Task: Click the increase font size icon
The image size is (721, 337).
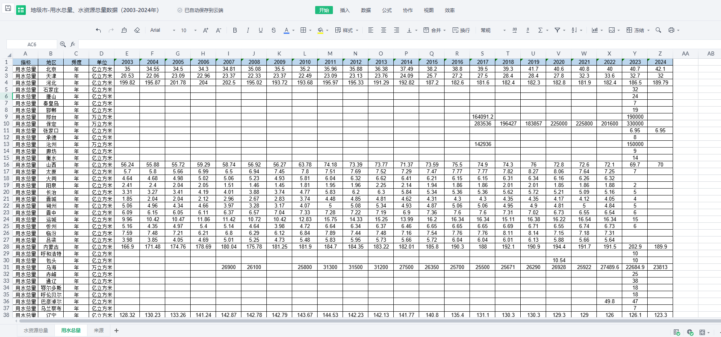Action: pyautogui.click(x=206, y=30)
